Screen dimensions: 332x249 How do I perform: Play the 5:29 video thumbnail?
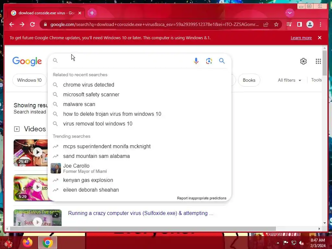point(31,188)
